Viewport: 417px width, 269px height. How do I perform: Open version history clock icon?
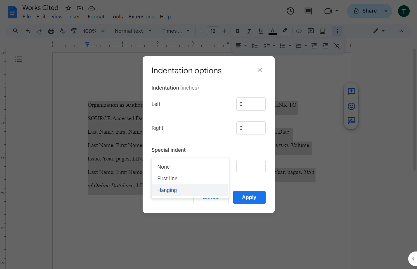tap(290, 11)
